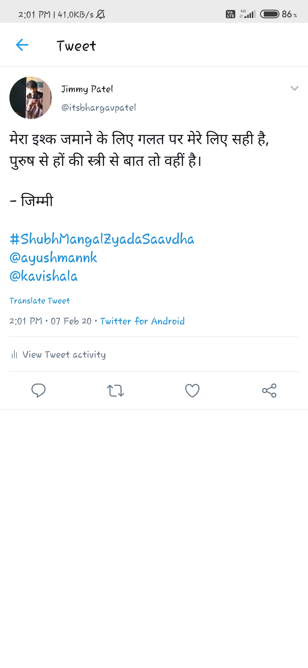
Task: Tap the tweet activity bar-chart icon
Action: pyautogui.click(x=14, y=355)
